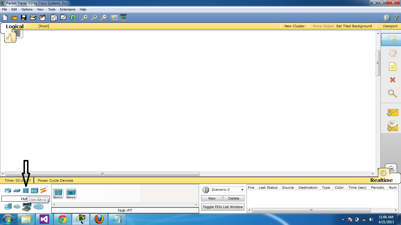Screen dimensions: 401x225
Task: Open the Scenario 0 dropdown
Action: coord(227,190)
